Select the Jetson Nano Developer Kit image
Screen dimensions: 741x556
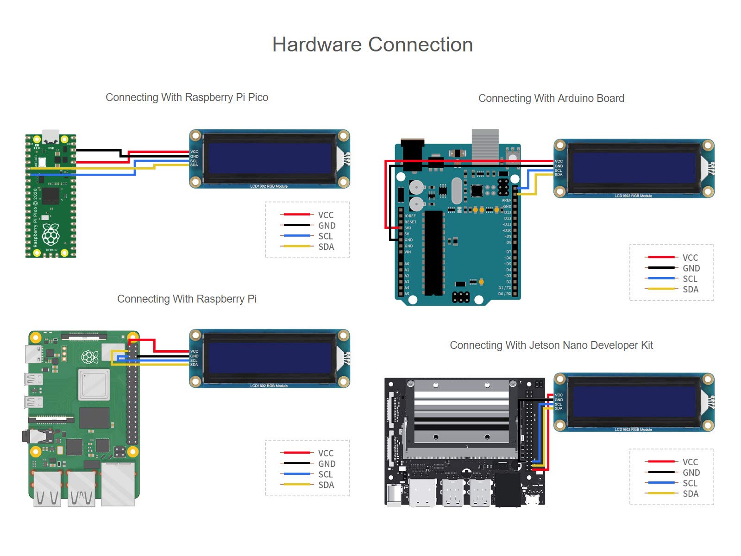465,442
